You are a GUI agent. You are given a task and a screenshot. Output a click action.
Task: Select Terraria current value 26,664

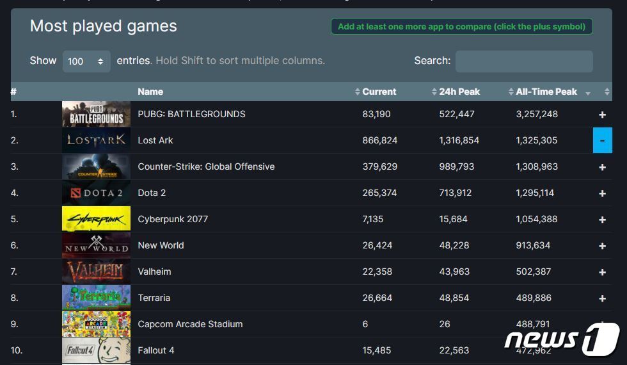tap(377, 298)
